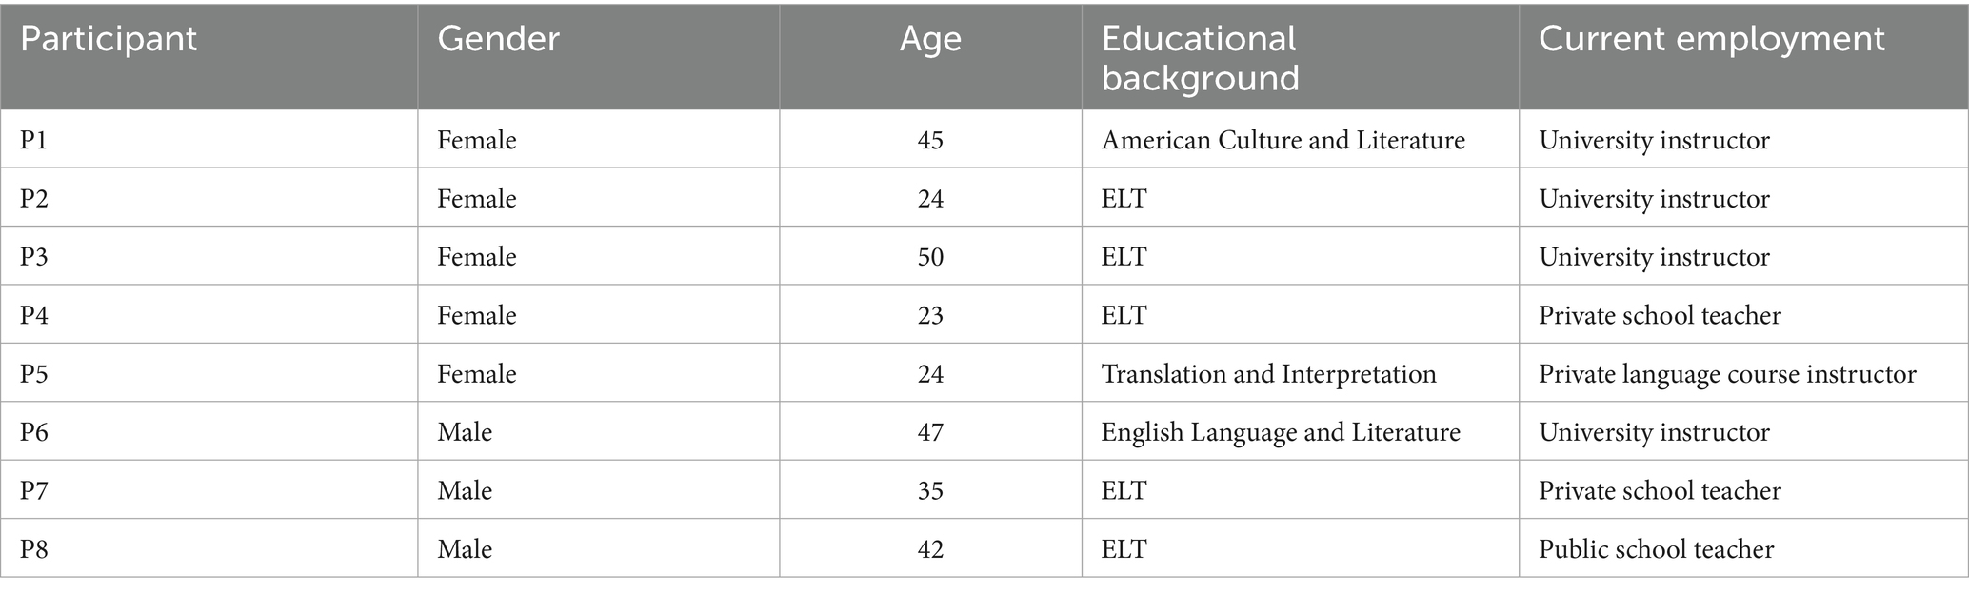
Task: Select the age 35 cell
Action: (x=930, y=491)
